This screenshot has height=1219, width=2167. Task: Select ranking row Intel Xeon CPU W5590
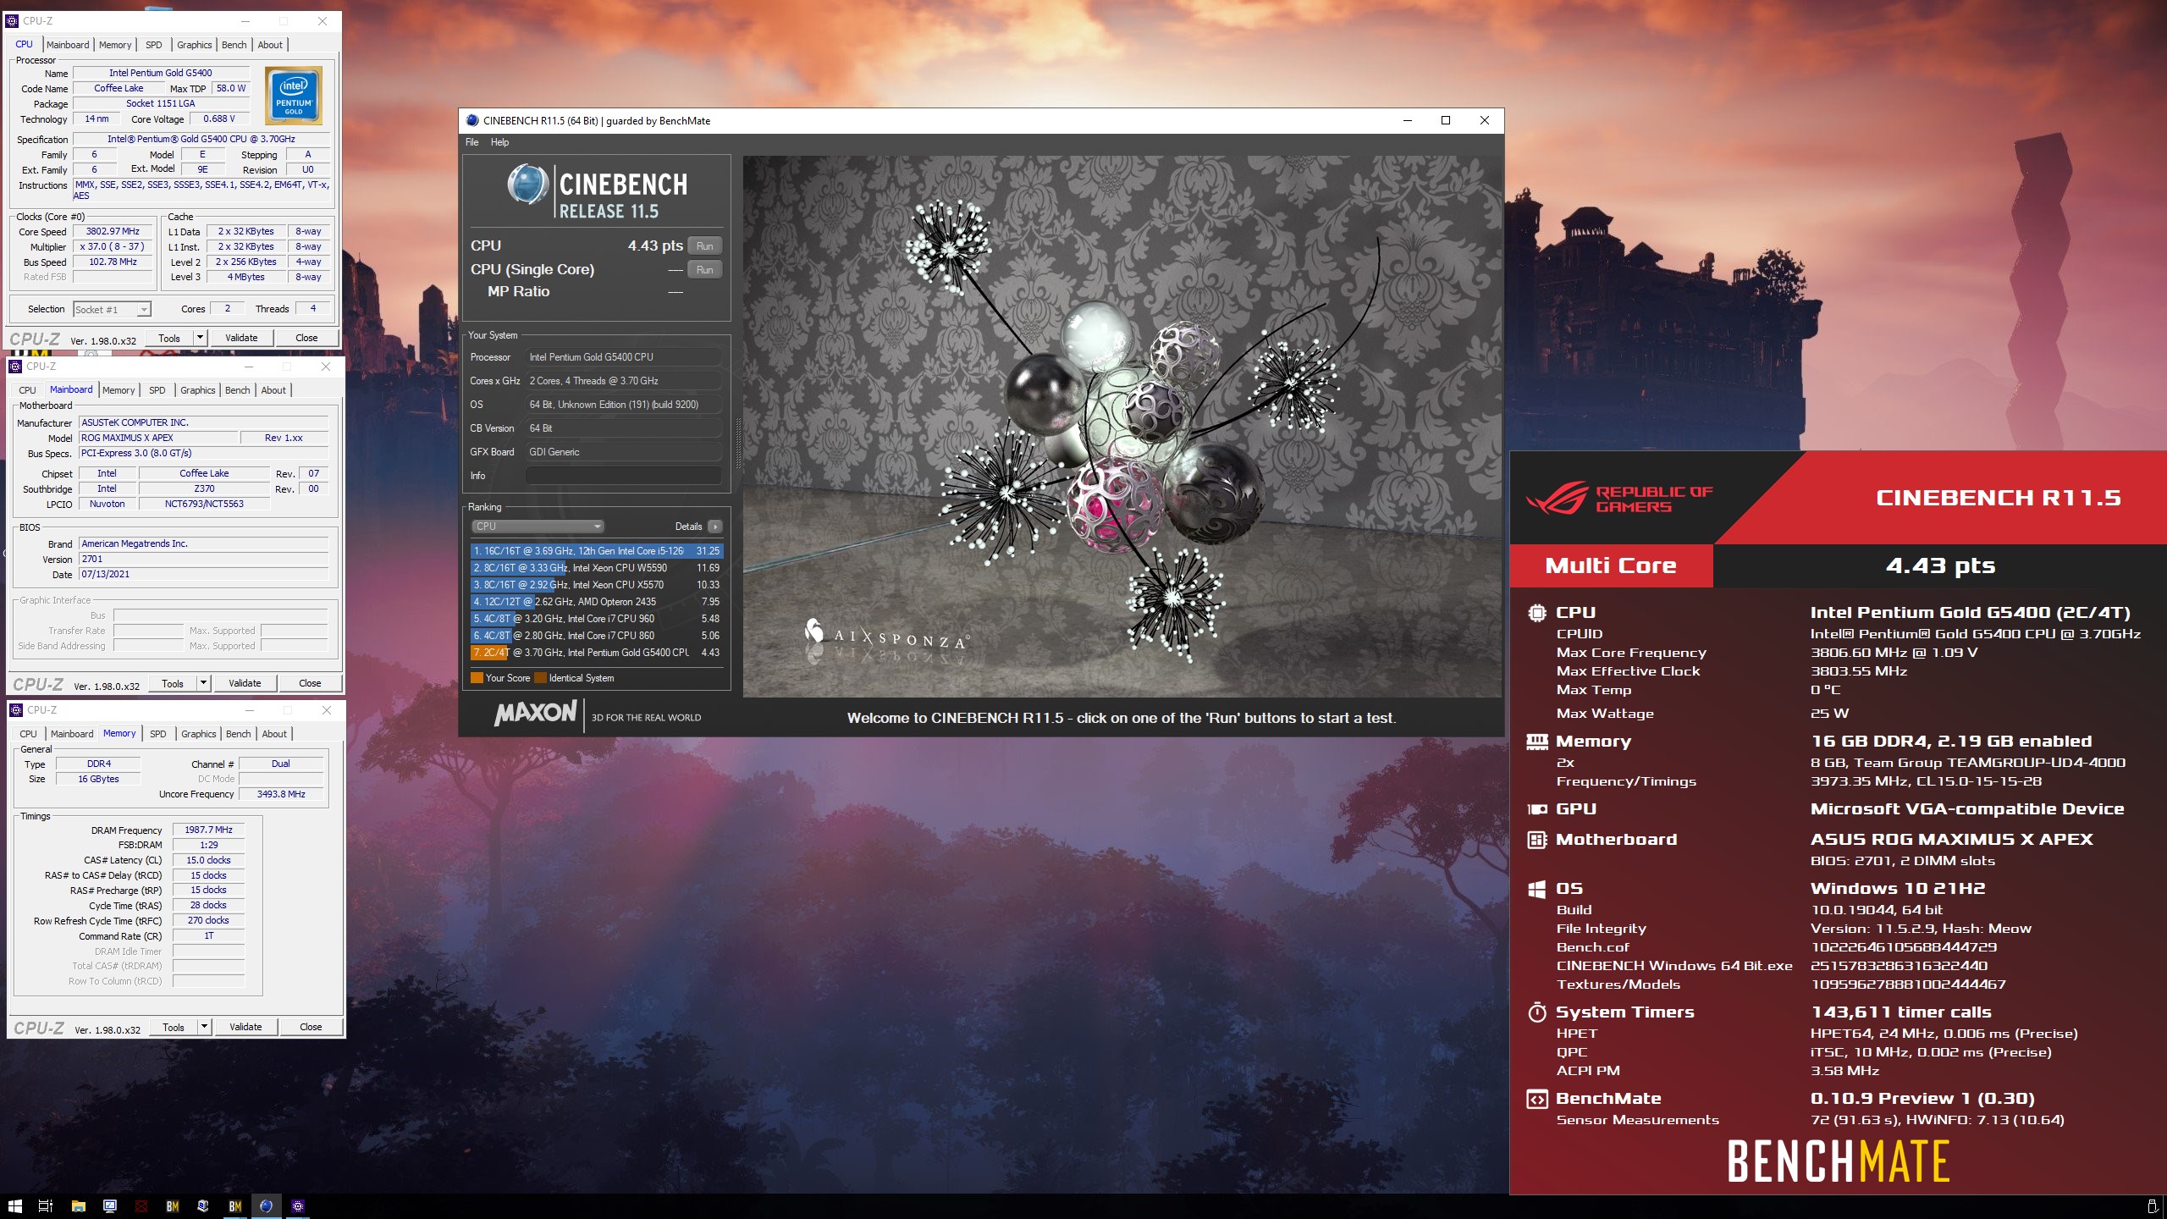coord(597,568)
